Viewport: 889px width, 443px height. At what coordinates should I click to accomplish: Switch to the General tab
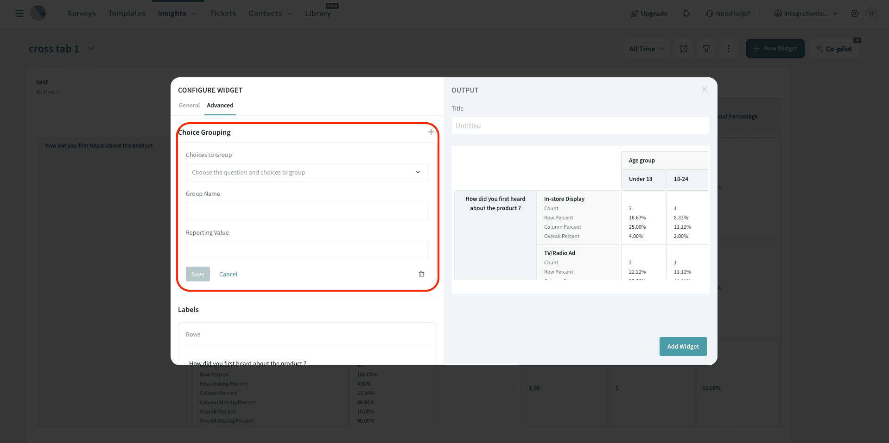click(x=189, y=106)
